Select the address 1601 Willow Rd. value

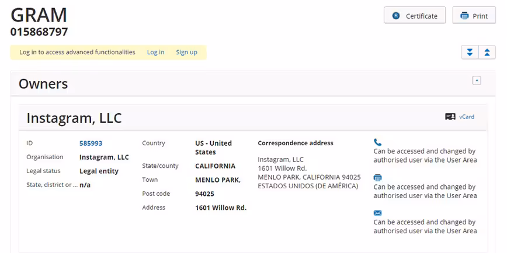point(221,208)
